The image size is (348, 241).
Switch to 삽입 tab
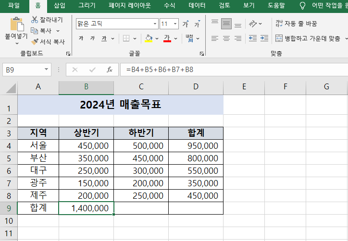click(x=60, y=6)
